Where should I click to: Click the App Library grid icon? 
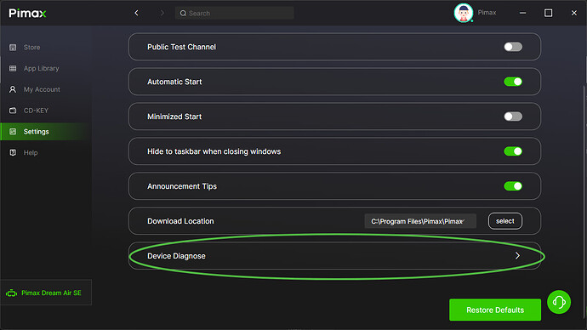point(13,69)
